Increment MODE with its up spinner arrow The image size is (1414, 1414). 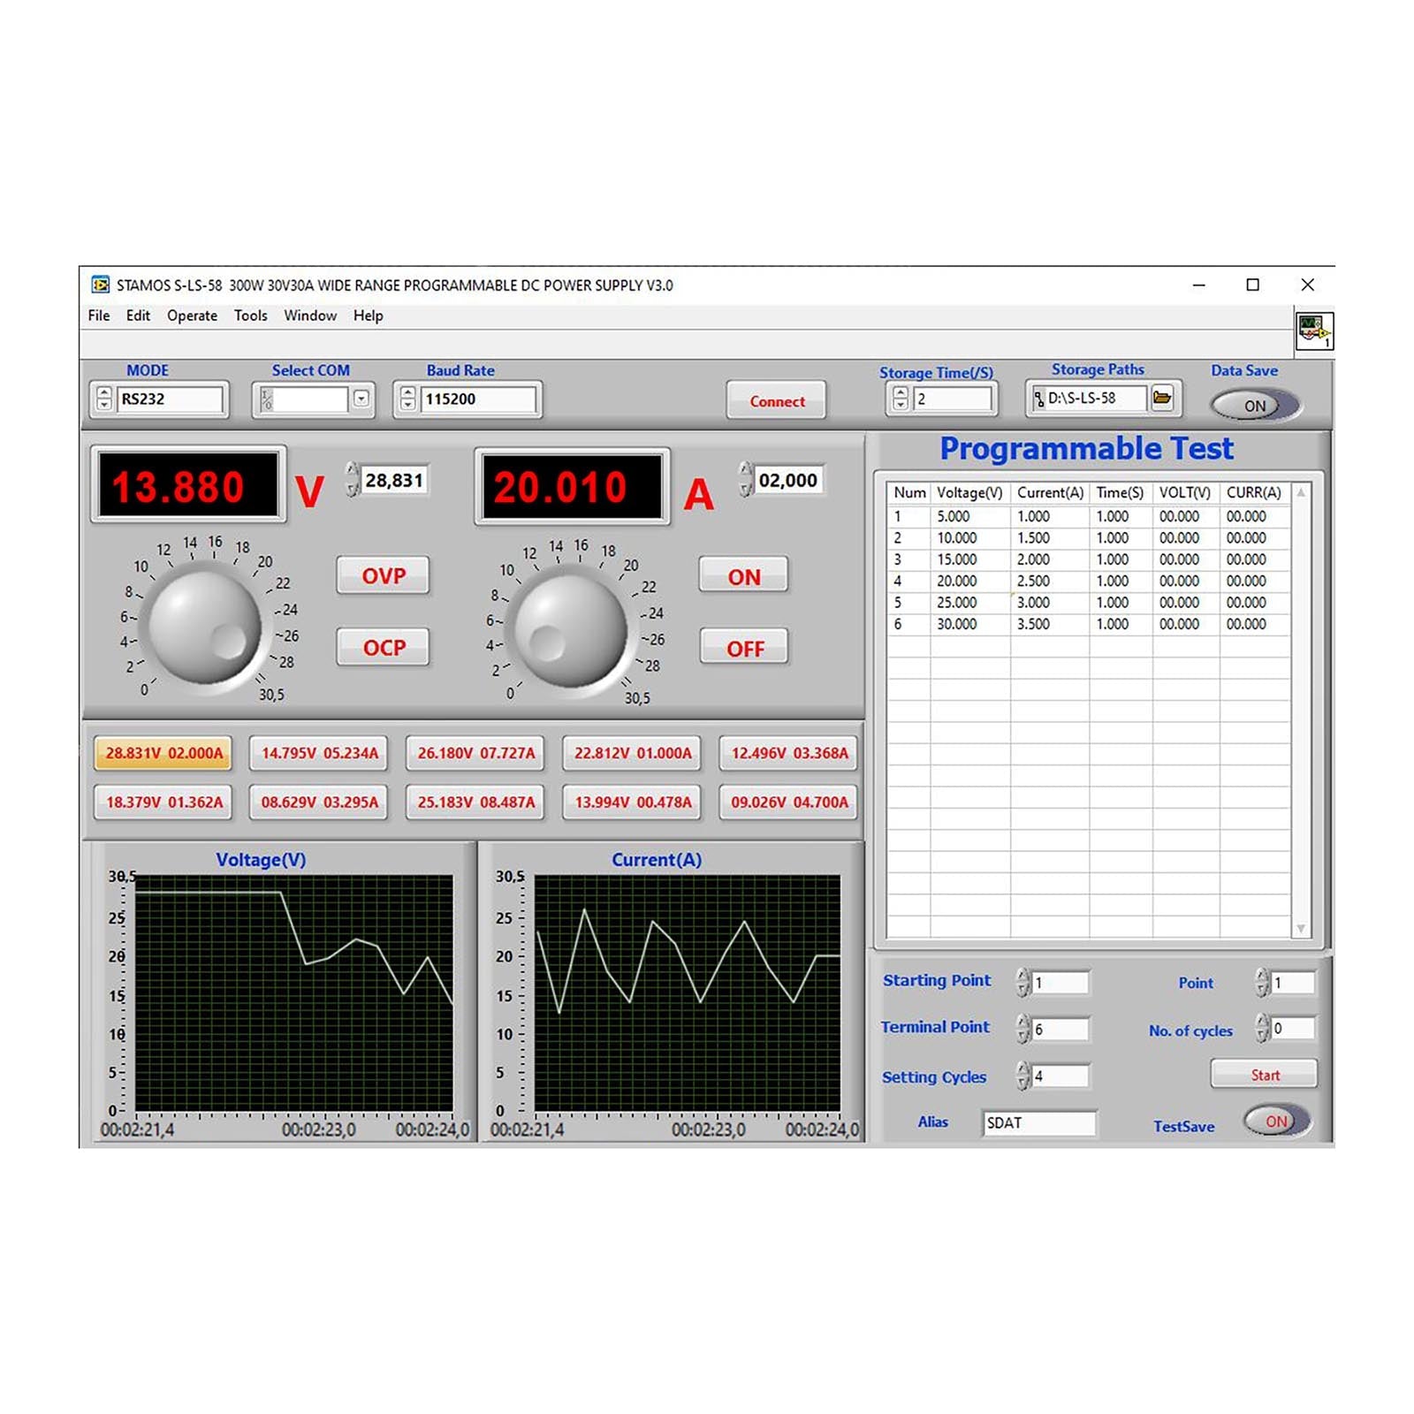[x=103, y=394]
